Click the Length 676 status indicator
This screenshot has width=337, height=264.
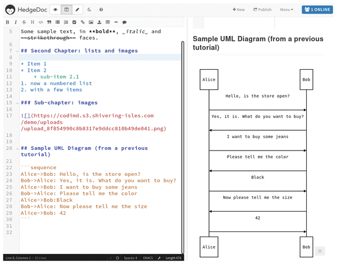coord(173,258)
